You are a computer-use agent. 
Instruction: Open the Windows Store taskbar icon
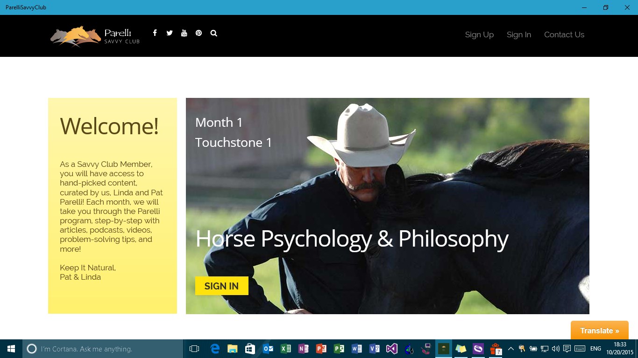(x=250, y=349)
